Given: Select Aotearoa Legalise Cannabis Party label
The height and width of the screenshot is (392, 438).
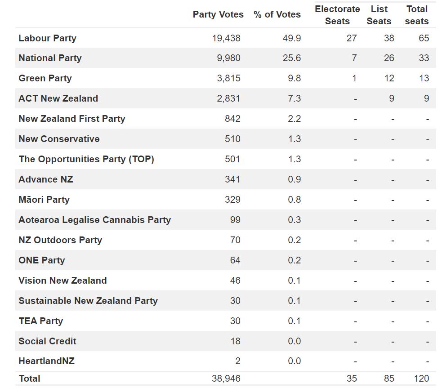Looking at the screenshot, I should tap(94, 220).
